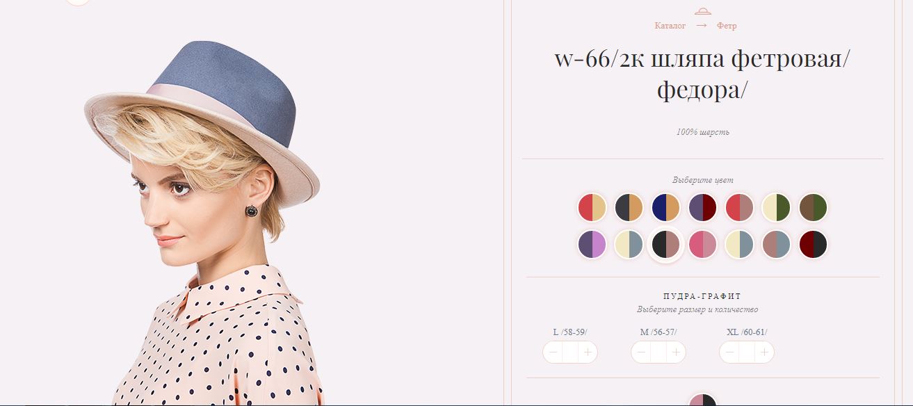Focus the L size quantity field

click(x=570, y=352)
